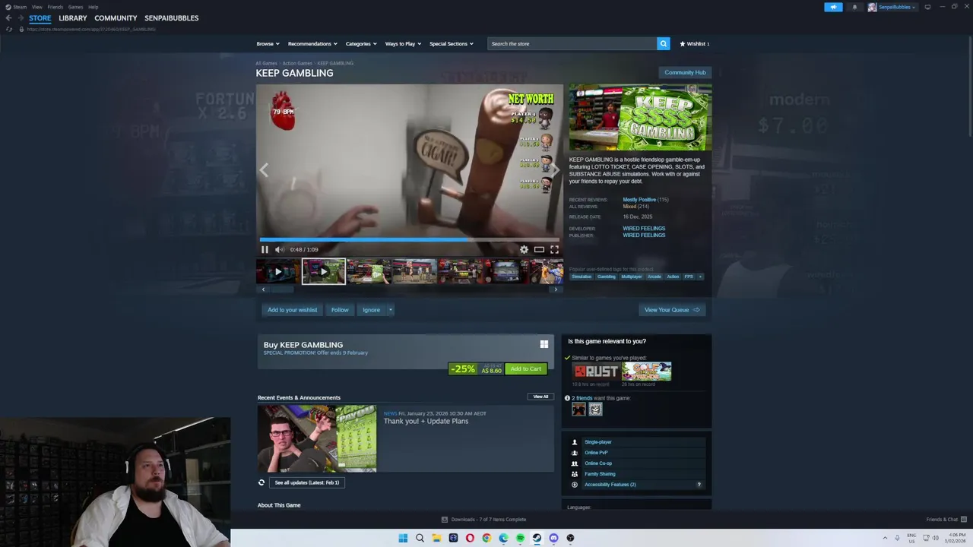
Task: Open Discord from the taskbar
Action: 553,538
